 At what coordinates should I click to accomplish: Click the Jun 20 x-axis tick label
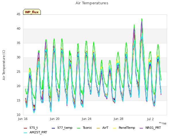click(55, 119)
